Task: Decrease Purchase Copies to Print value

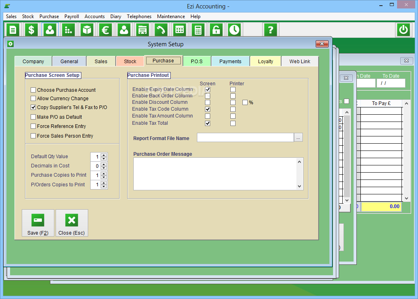Action: tap(104, 177)
